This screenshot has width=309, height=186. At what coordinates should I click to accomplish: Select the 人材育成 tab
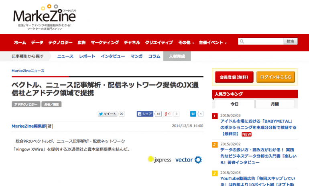click(x=177, y=56)
